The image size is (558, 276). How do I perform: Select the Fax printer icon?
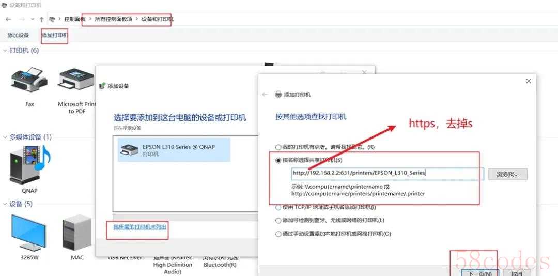point(29,79)
